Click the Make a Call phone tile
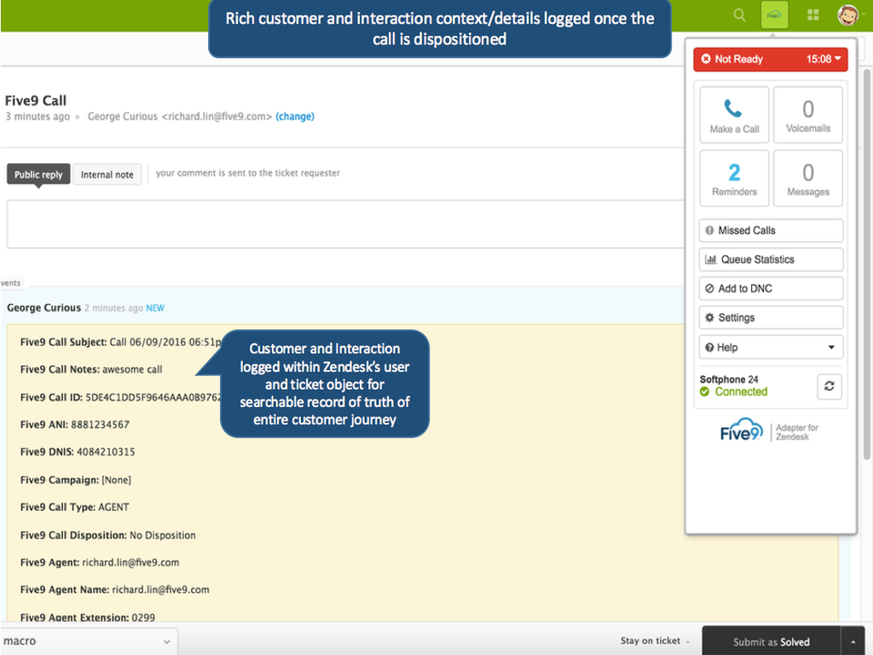Viewport: 873px width, 655px height. (x=734, y=116)
